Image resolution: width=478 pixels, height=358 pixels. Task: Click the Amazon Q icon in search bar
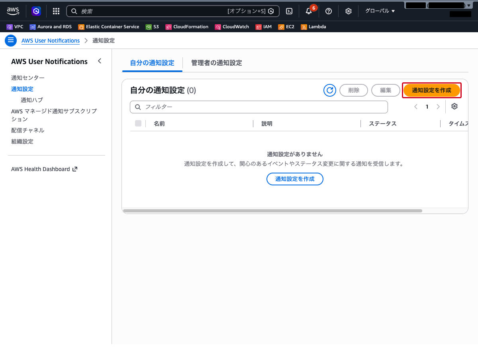271,11
